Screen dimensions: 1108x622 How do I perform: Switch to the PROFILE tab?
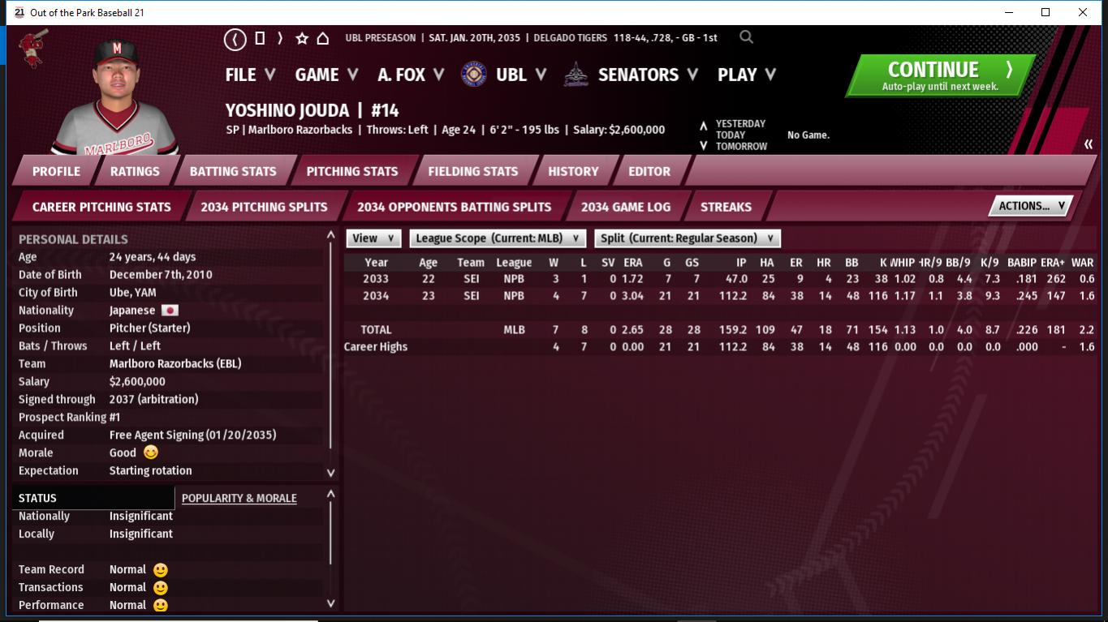(56, 171)
